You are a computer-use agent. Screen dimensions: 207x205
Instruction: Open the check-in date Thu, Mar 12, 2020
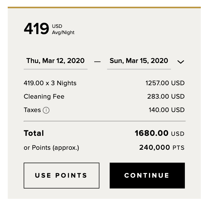55,61
